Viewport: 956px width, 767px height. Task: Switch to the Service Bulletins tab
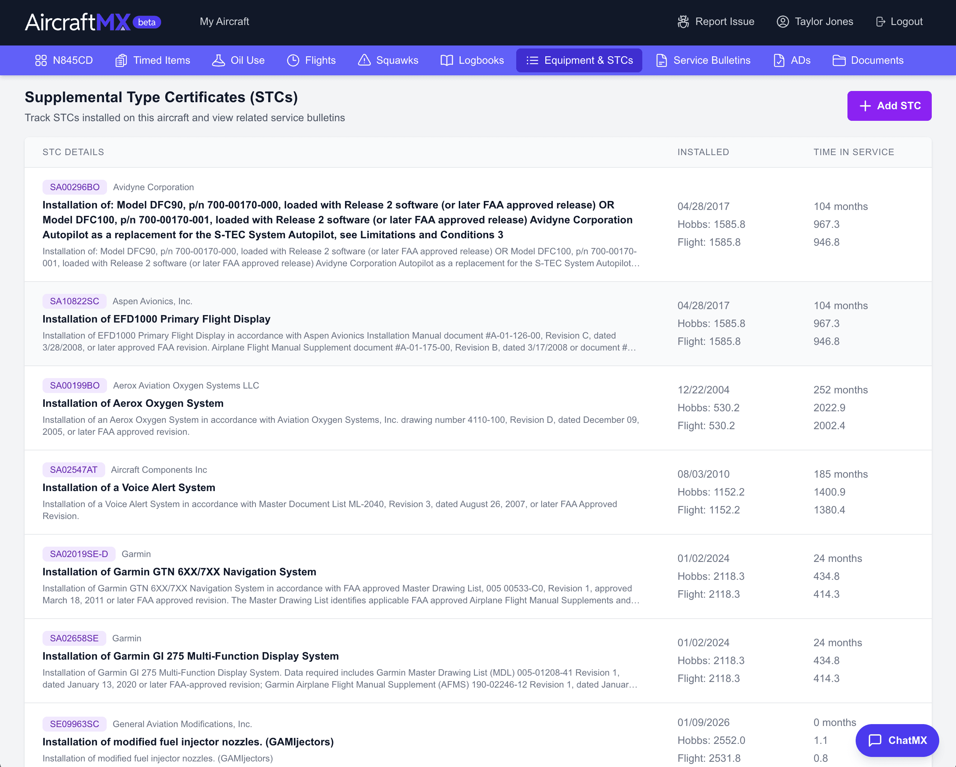click(x=703, y=60)
